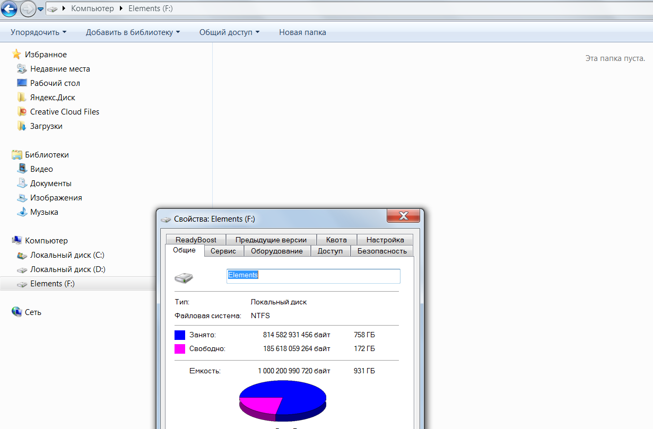Click the blue Занято color square

coord(180,335)
